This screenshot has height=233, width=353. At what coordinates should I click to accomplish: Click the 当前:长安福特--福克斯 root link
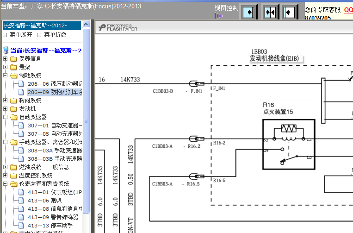46,50
